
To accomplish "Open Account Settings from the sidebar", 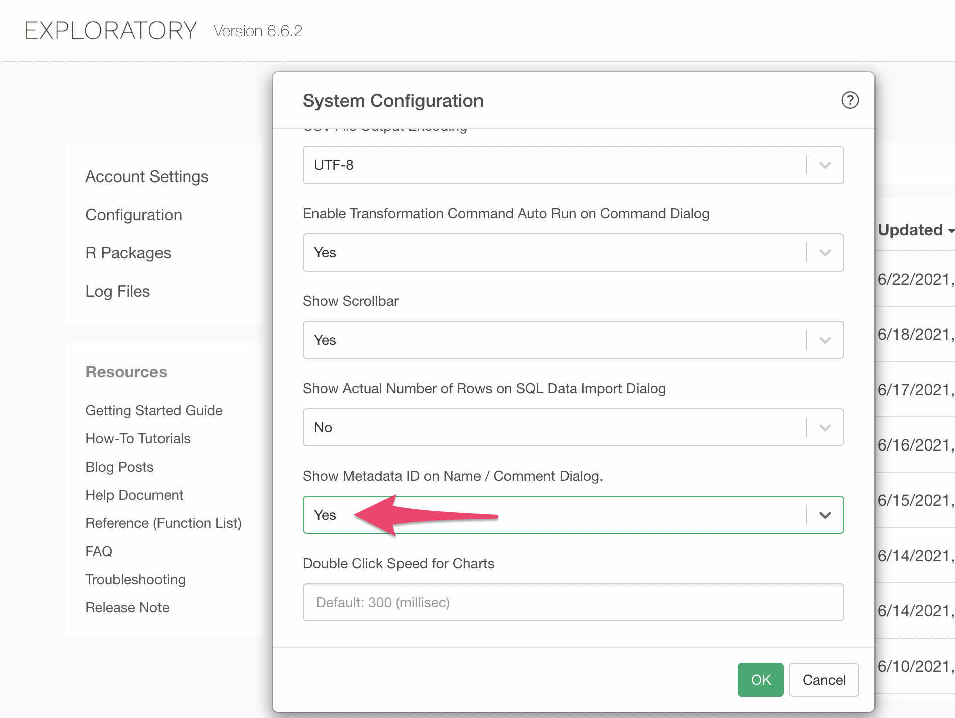I will 146,176.
